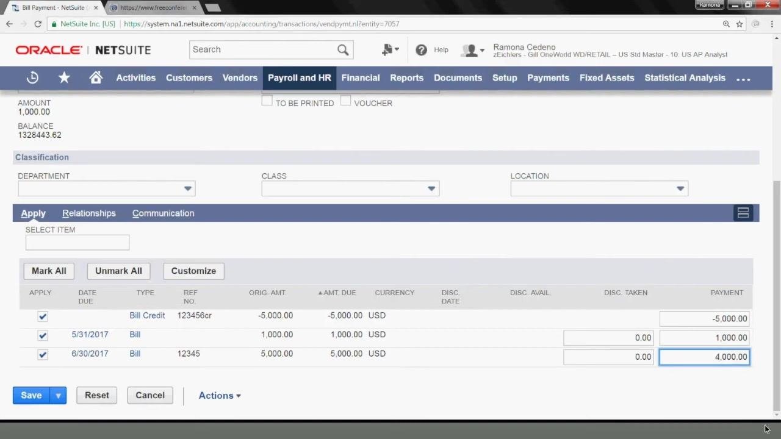Open the Vendors menu

[x=240, y=78]
